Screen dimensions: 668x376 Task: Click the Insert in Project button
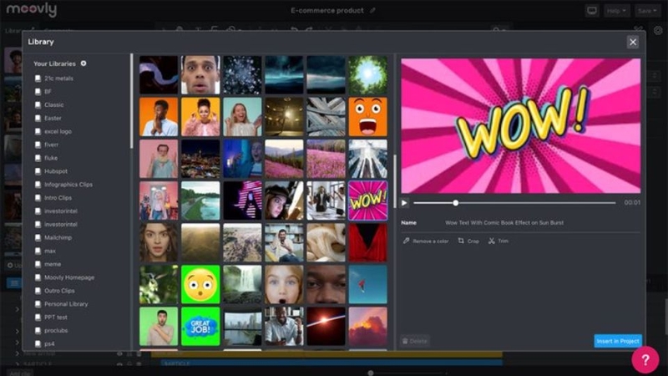coord(617,341)
